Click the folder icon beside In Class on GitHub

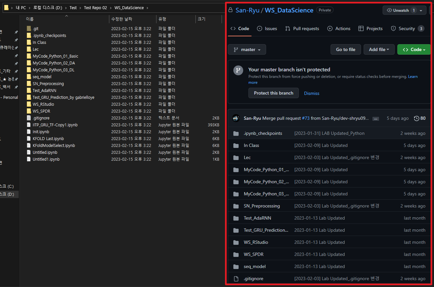[236, 145]
